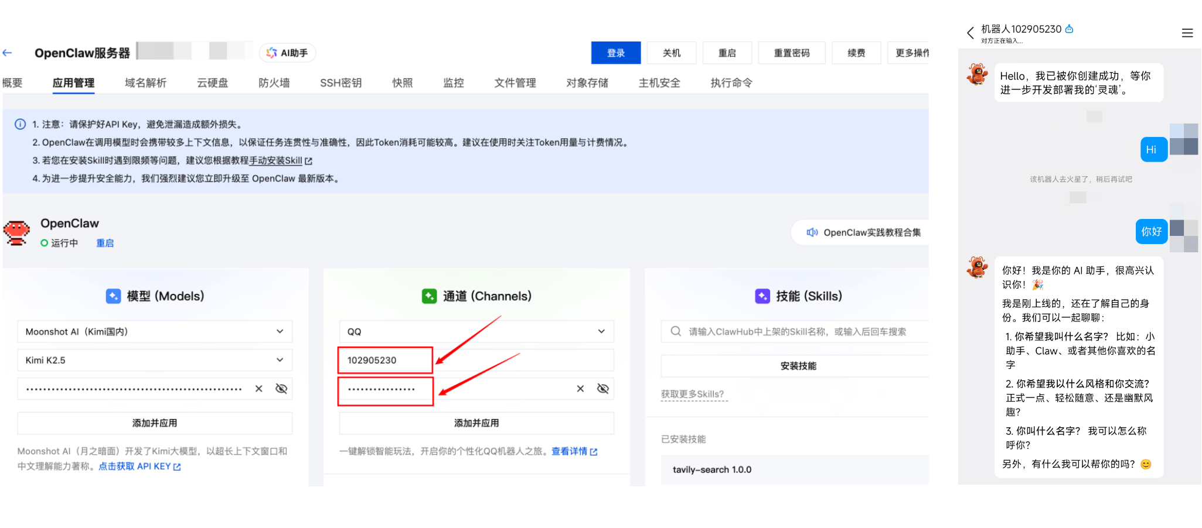Switch to the 概要 tab

pyautogui.click(x=12, y=83)
